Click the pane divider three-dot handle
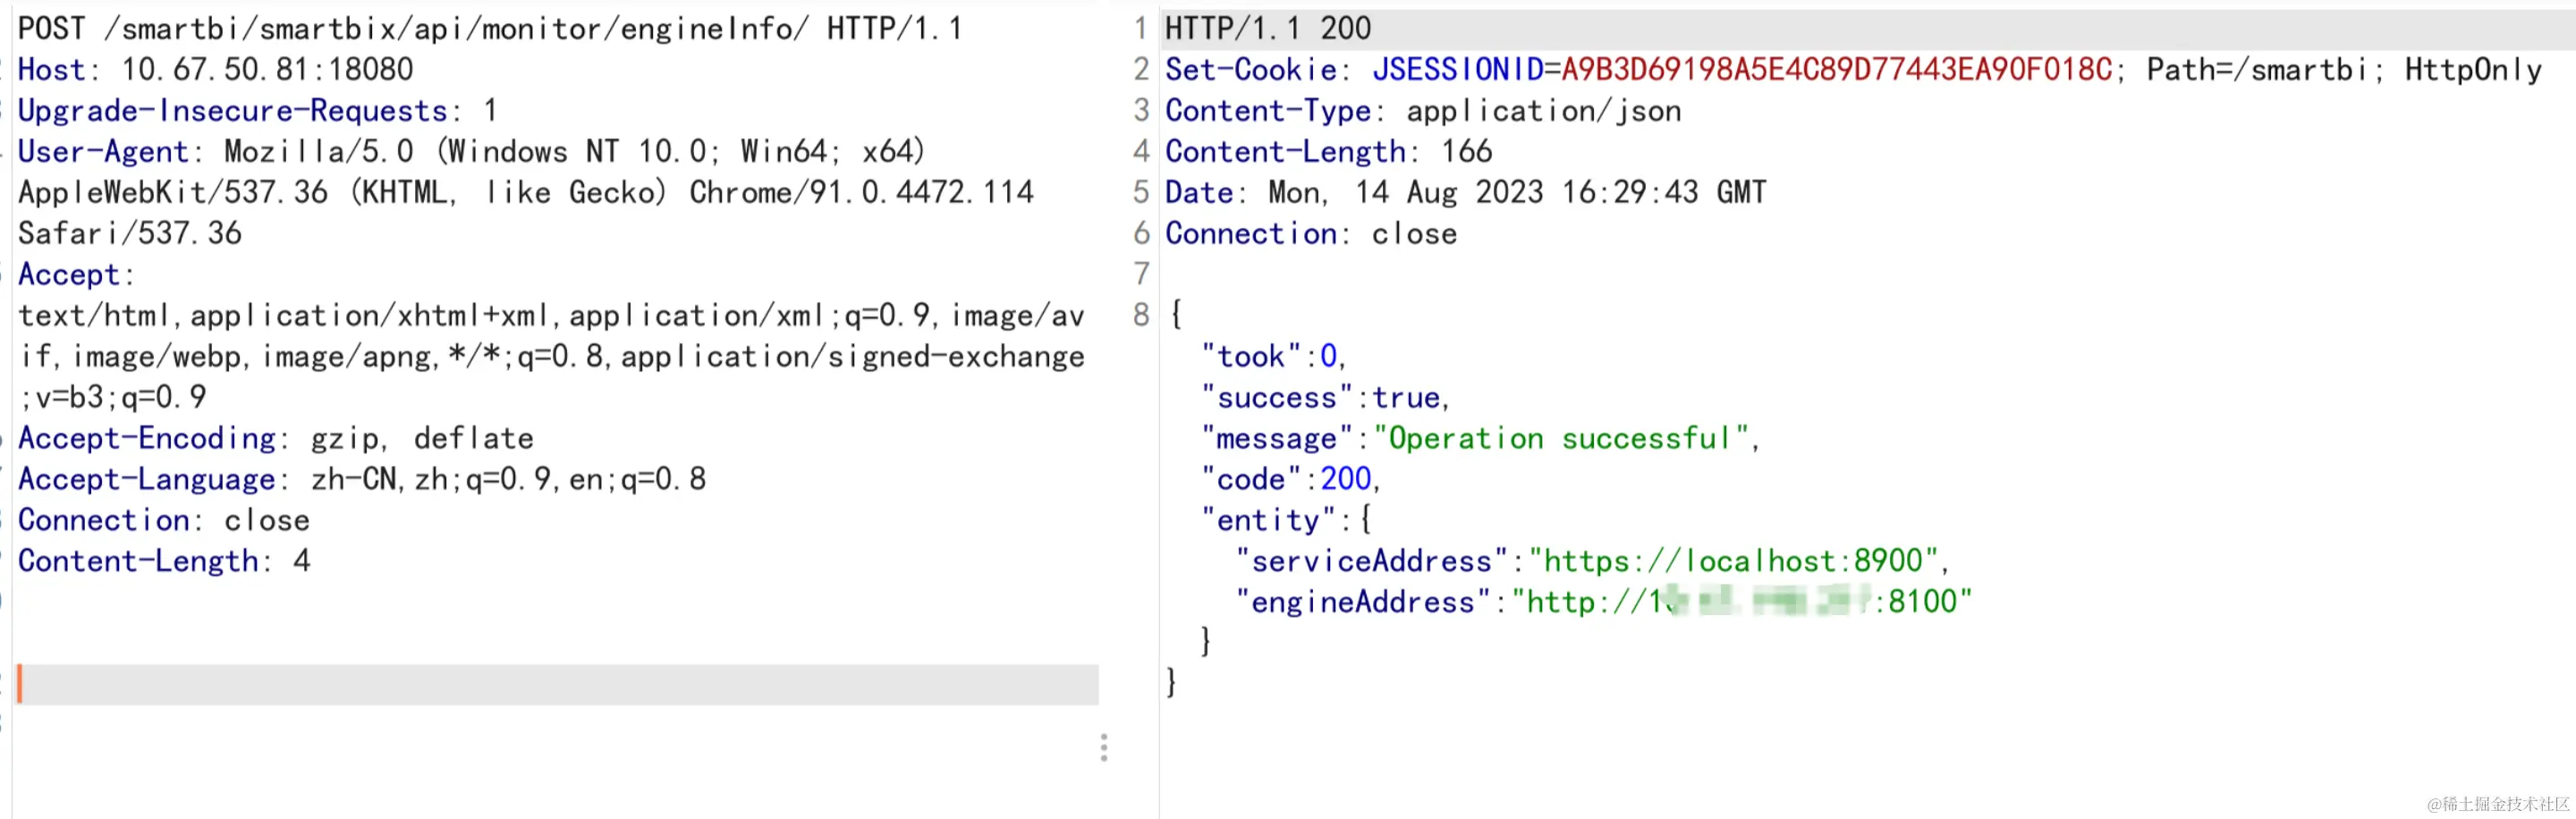2576x819 pixels. coord(1104,748)
